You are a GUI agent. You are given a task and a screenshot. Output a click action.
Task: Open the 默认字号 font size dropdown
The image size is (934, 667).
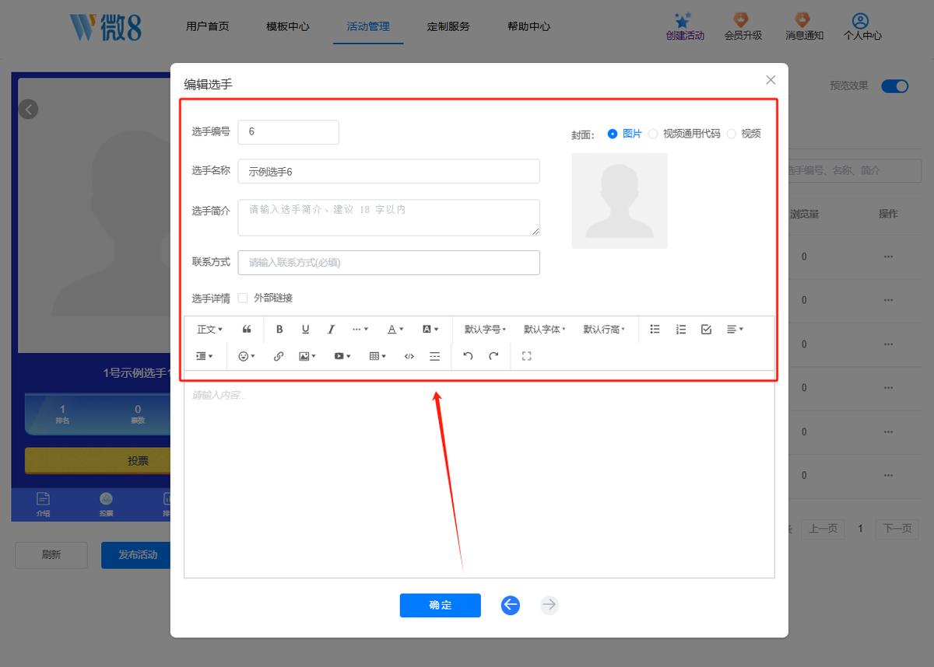click(x=485, y=330)
